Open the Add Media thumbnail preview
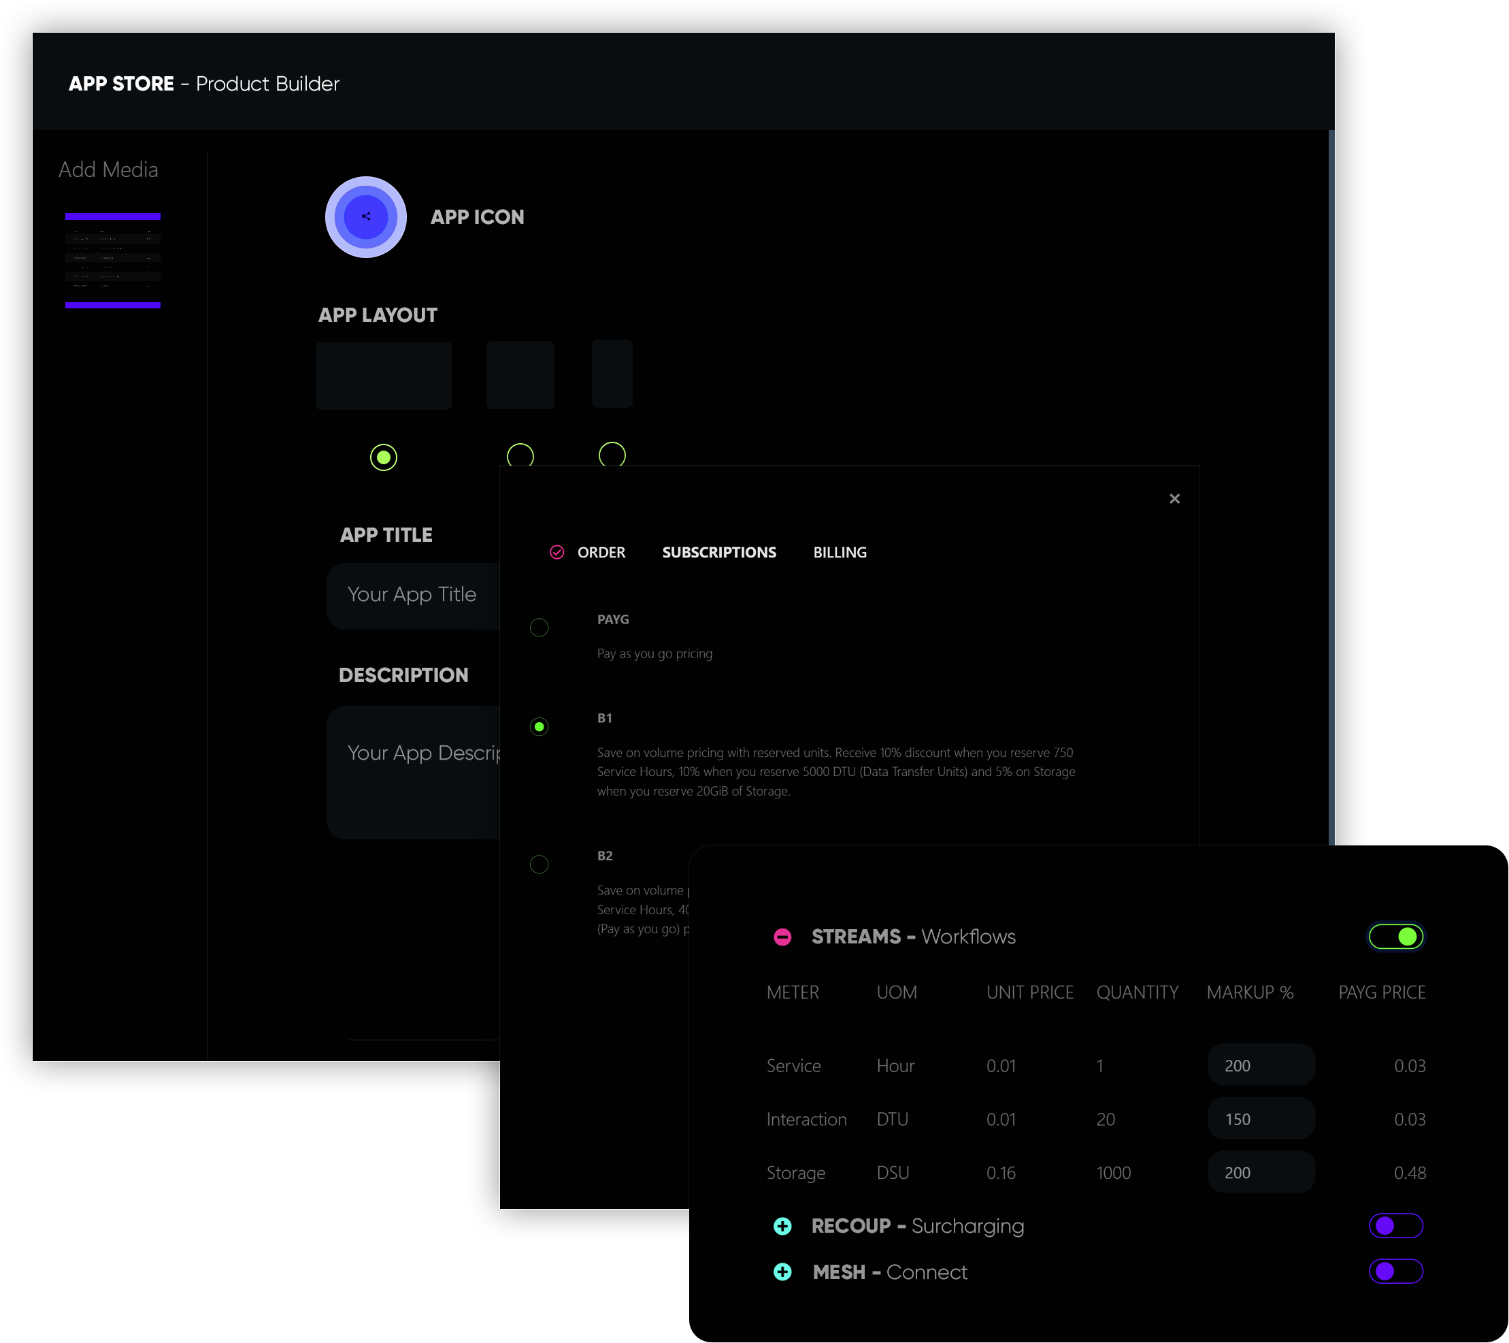 [112, 260]
